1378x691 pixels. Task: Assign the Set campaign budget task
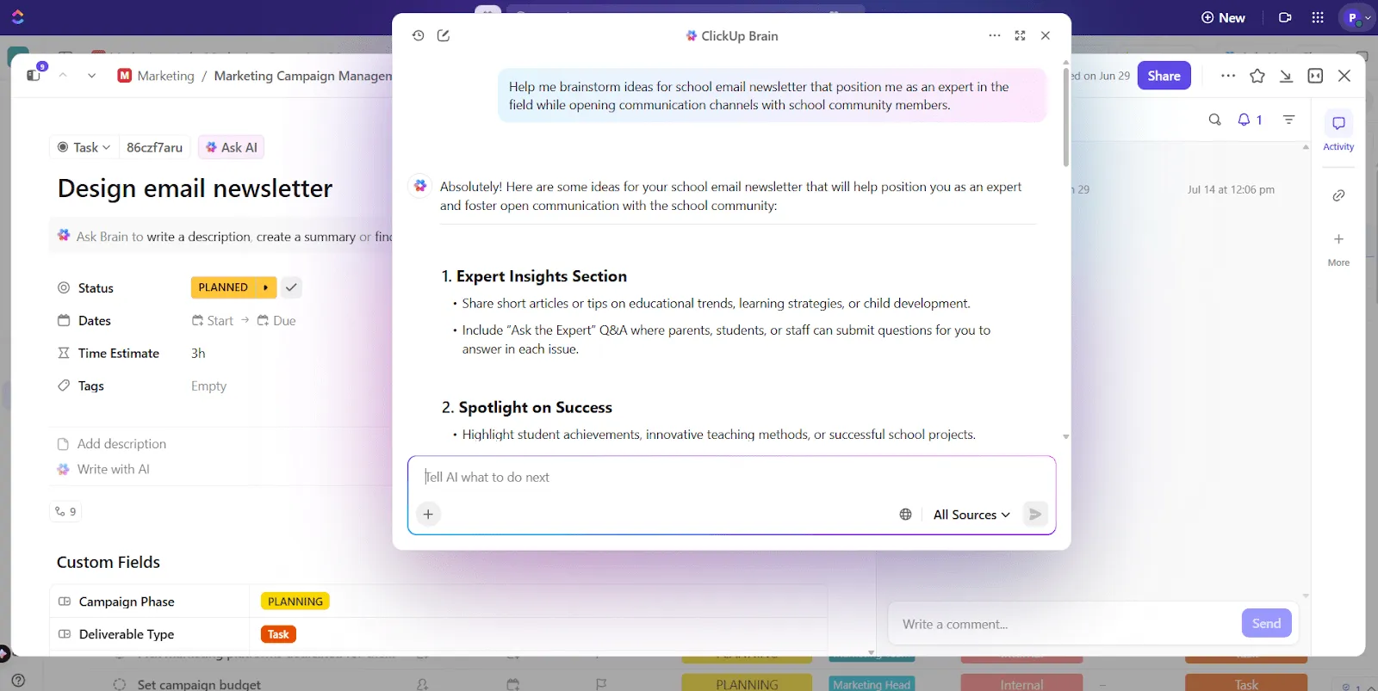click(422, 685)
